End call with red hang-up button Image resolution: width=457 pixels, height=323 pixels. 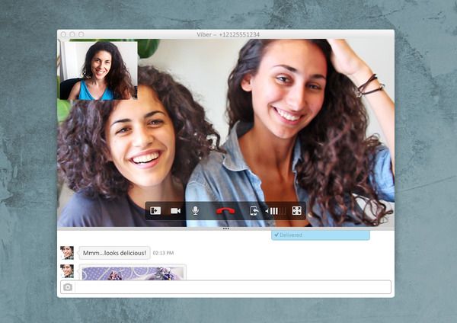[x=225, y=211]
